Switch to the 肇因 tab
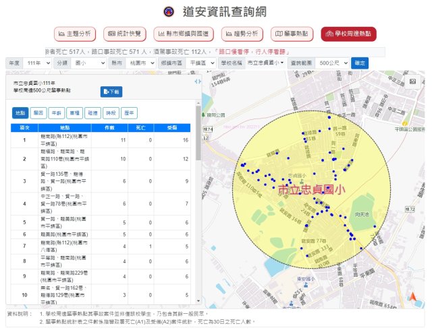432x330 pixels. 38,113
